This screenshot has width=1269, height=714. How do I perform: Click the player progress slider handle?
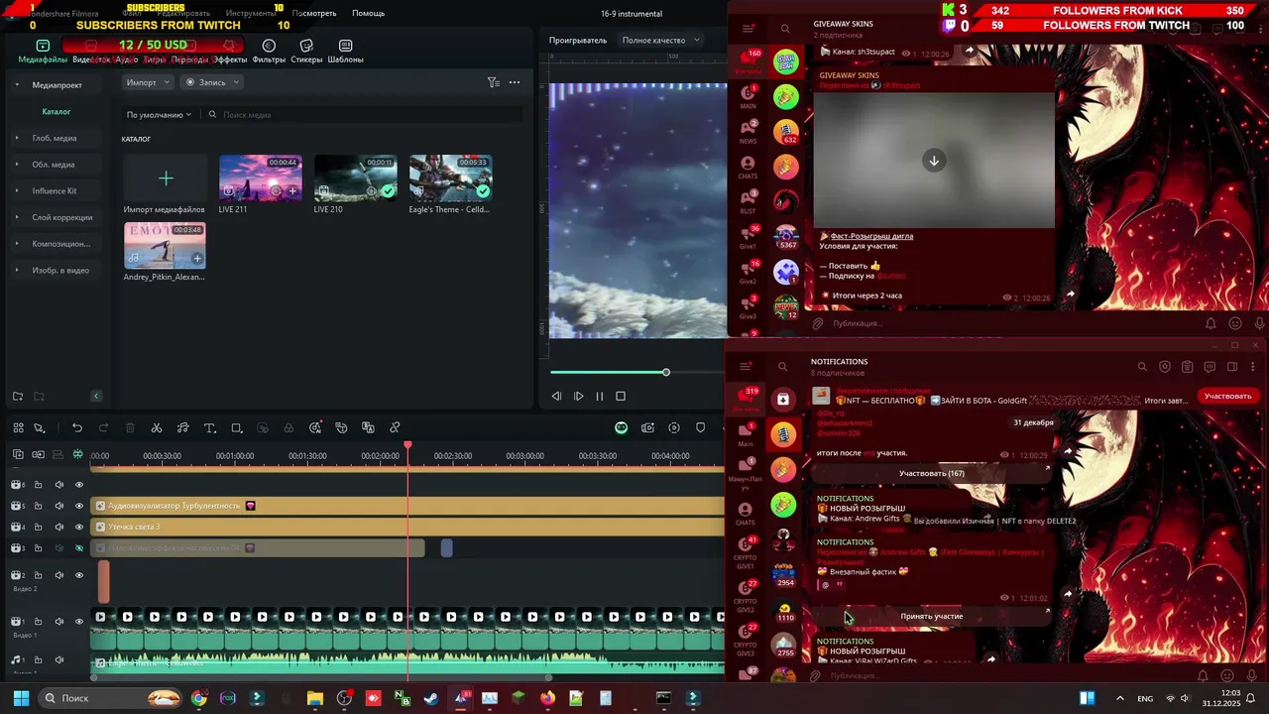[x=666, y=372]
